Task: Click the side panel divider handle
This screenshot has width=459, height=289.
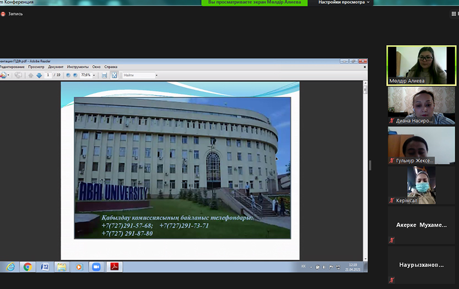Action: (x=370, y=165)
